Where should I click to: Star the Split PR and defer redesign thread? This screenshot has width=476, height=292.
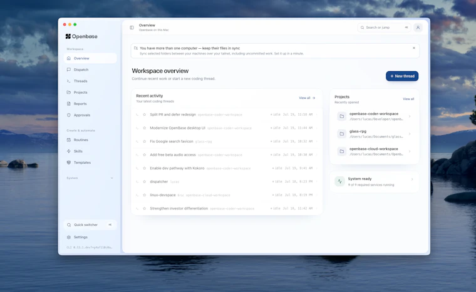pyautogui.click(x=145, y=114)
